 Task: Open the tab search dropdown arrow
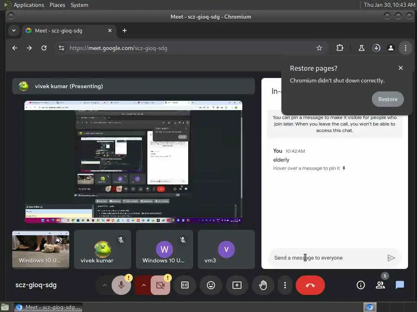click(14, 30)
